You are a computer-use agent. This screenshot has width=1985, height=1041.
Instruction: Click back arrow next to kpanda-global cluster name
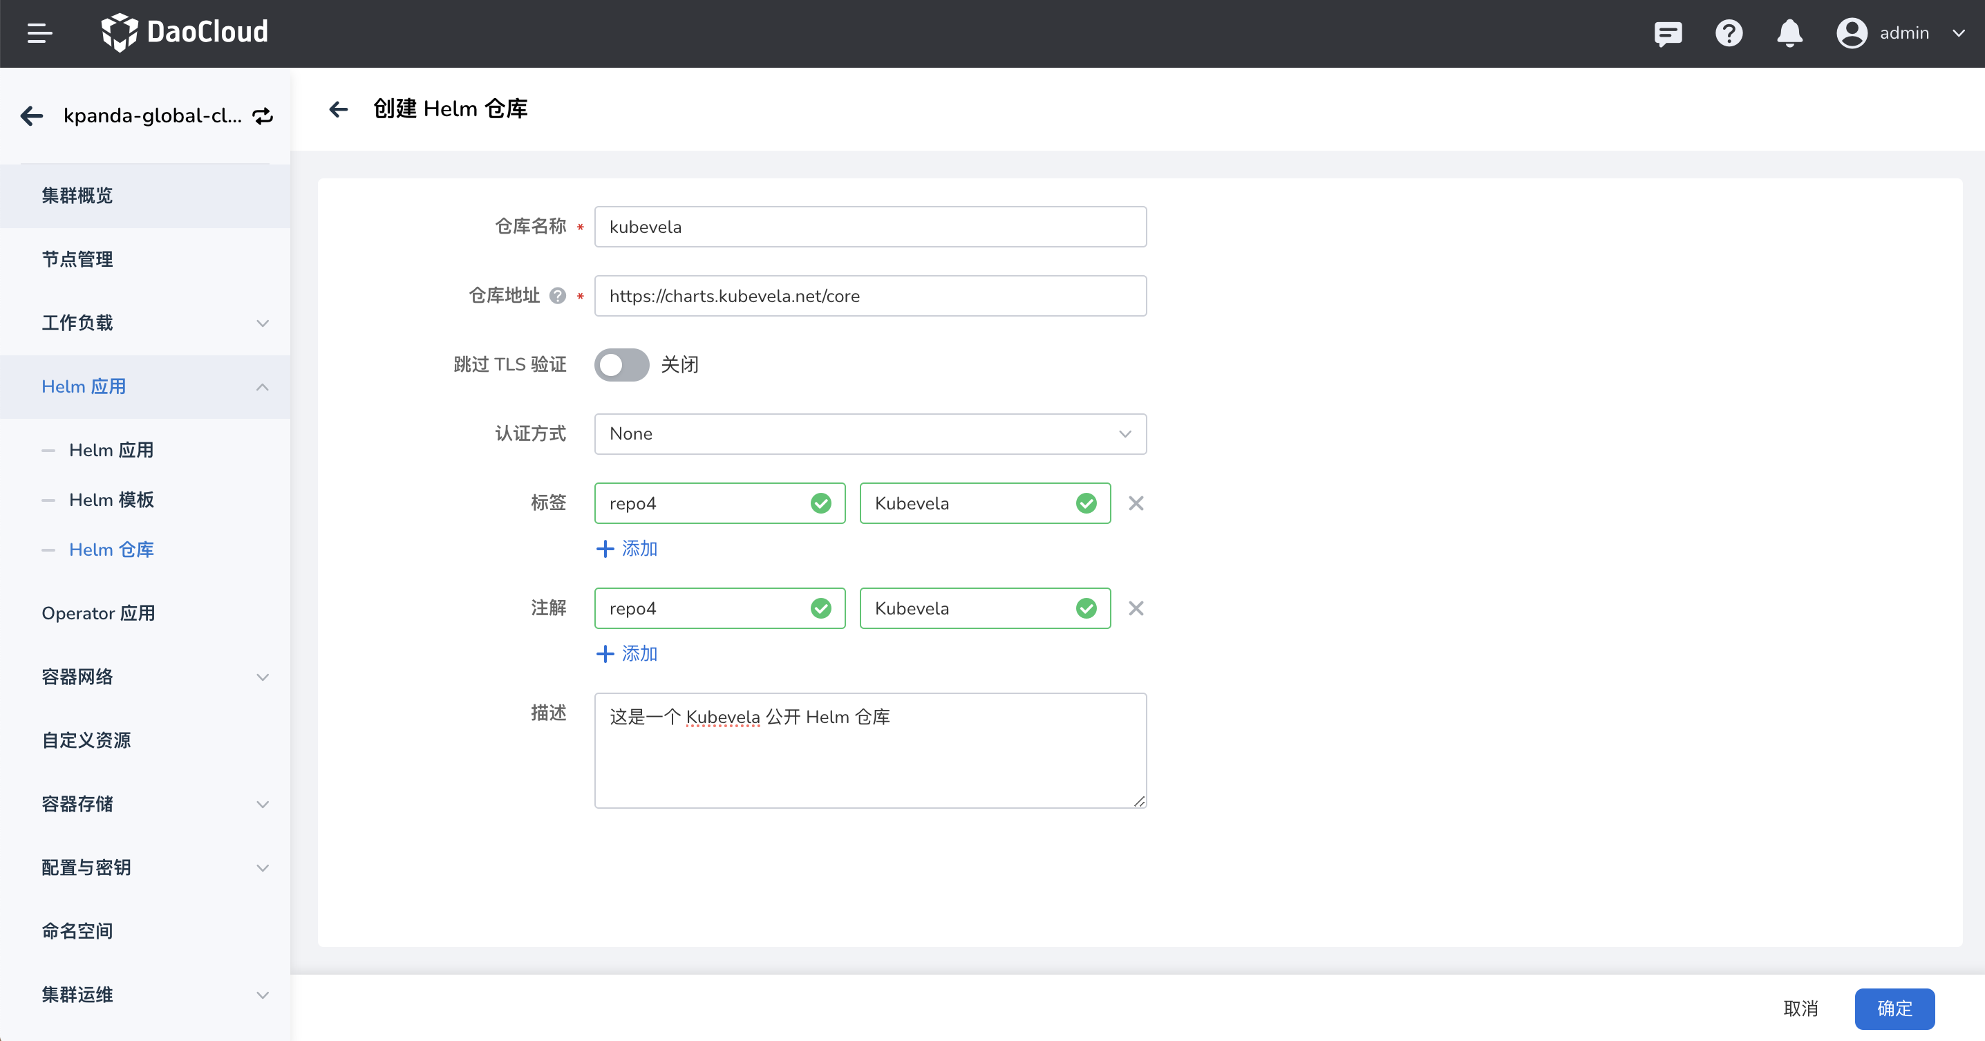pos(32,115)
